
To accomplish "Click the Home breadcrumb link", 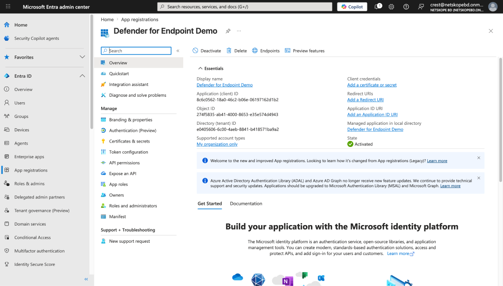I will tap(107, 20).
